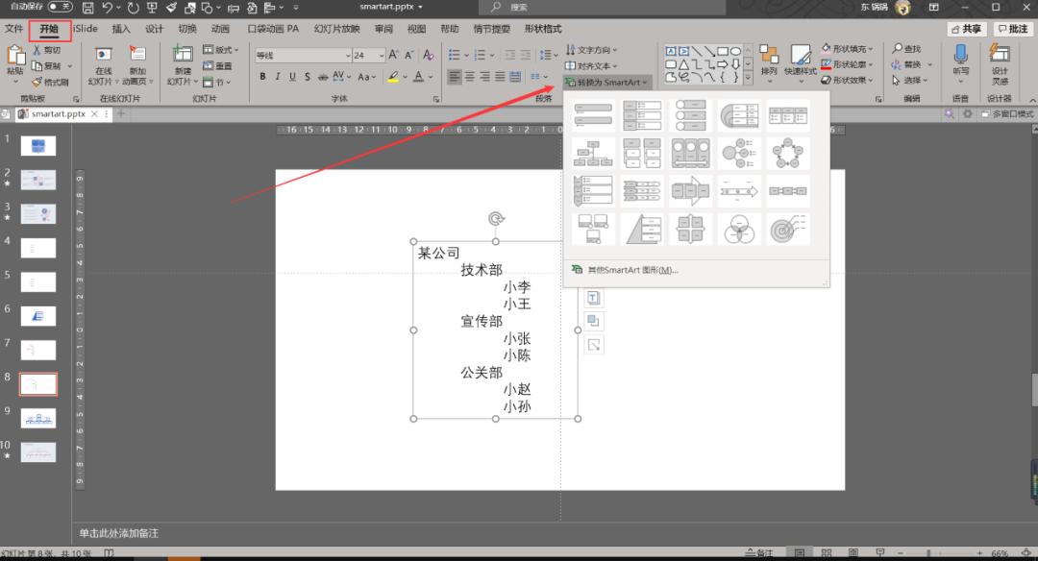Toggle underline formatting
Screen dimensions: 1038x561
[x=292, y=76]
